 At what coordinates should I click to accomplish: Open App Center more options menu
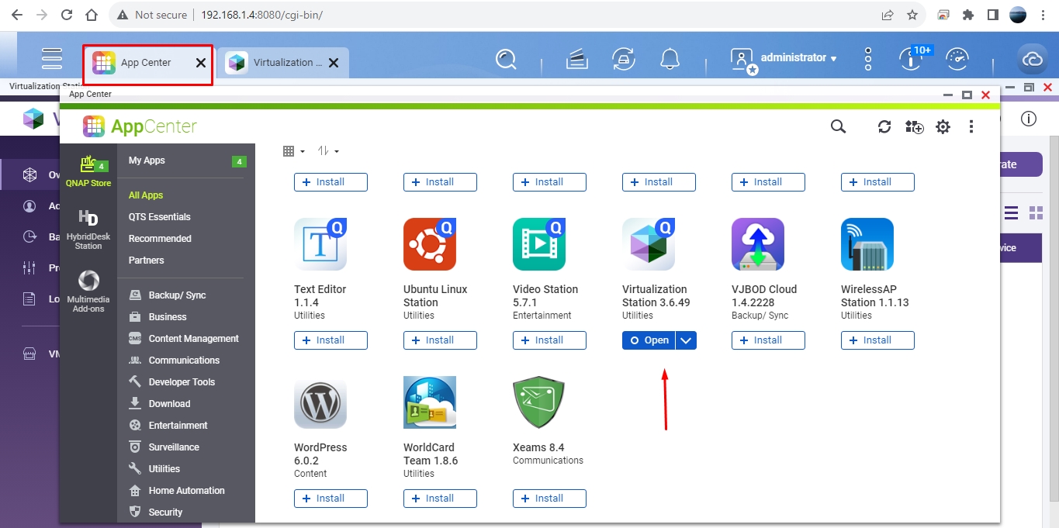971,126
